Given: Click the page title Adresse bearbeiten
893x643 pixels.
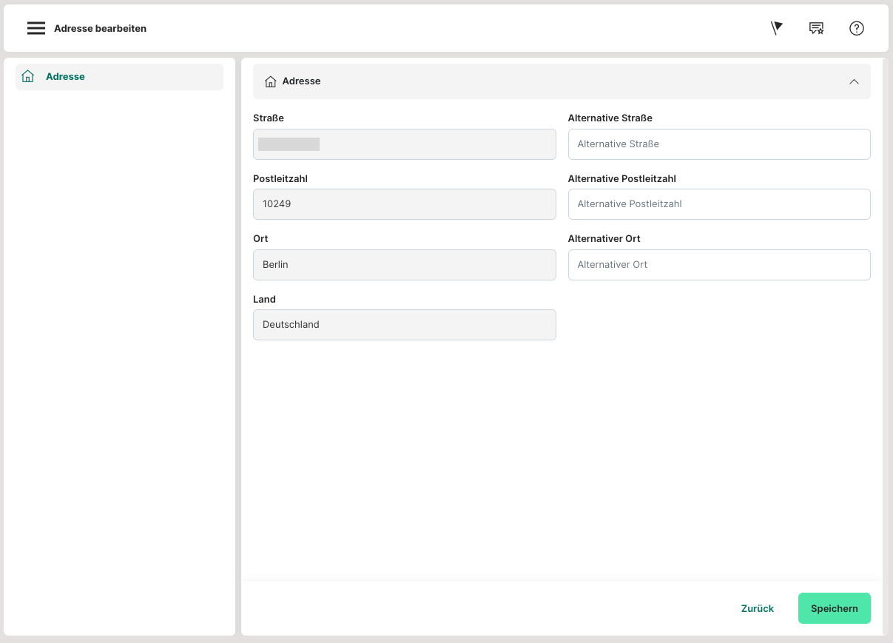Looking at the screenshot, I should (x=100, y=28).
